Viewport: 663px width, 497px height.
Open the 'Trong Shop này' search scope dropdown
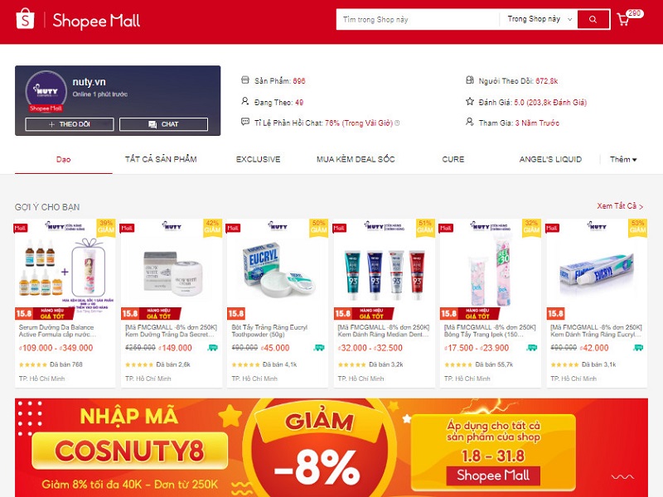(x=540, y=19)
